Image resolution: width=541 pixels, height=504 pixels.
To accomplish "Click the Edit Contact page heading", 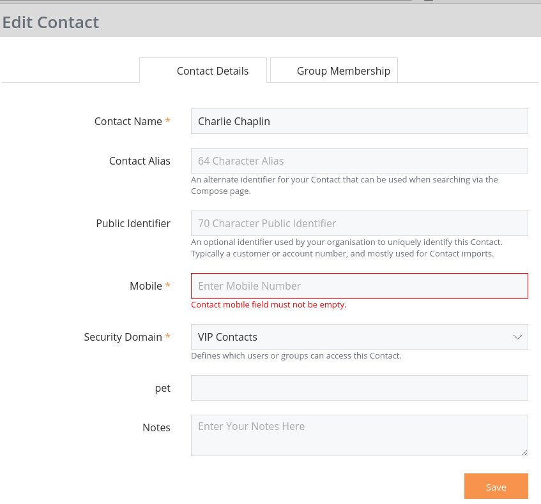I will point(50,22).
